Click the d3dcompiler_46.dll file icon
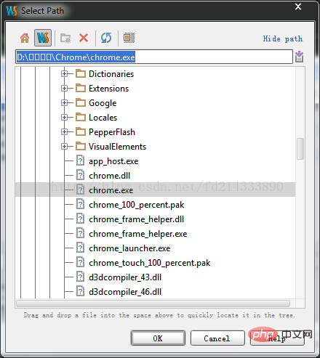Screen dimensions: 320x358 (x=80, y=291)
